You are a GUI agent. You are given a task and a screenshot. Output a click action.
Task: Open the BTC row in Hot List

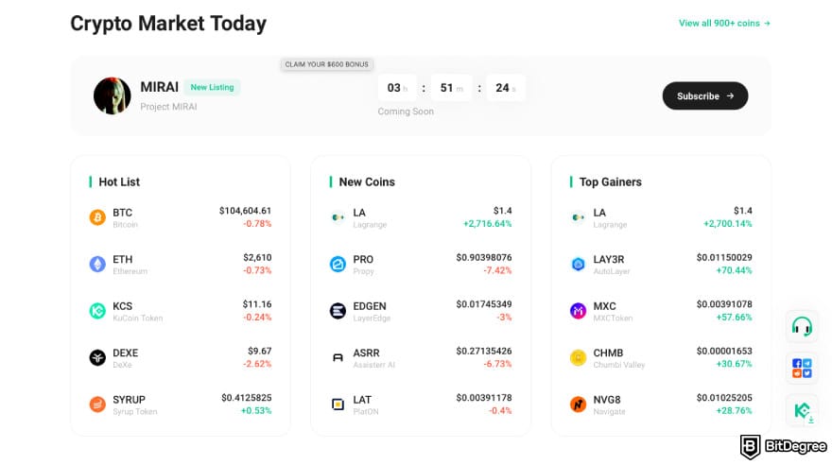[x=181, y=217]
